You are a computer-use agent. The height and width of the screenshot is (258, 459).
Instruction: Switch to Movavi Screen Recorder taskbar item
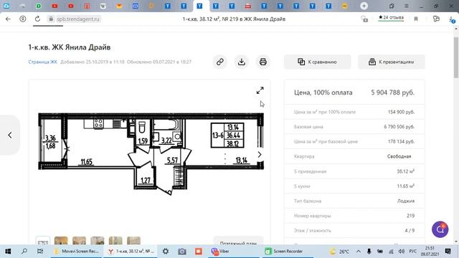(x=77, y=252)
